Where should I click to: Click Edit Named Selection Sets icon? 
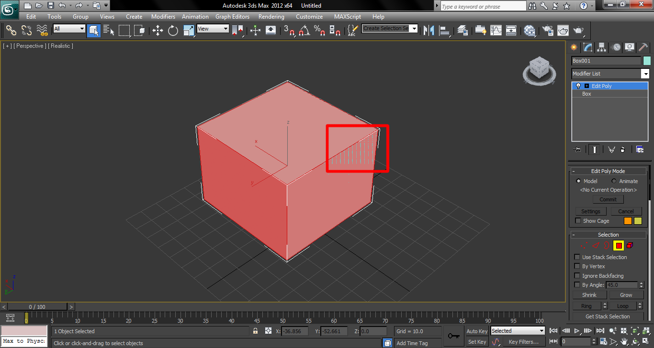coord(352,30)
